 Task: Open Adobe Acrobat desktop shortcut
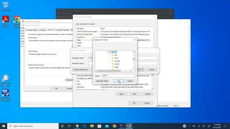pyautogui.click(x=6, y=21)
